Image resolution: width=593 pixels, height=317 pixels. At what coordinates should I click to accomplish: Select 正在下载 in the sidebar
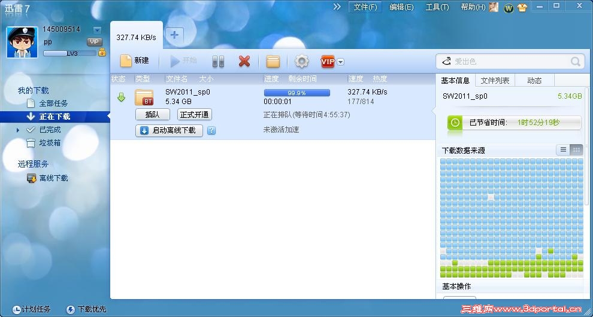tap(55, 117)
